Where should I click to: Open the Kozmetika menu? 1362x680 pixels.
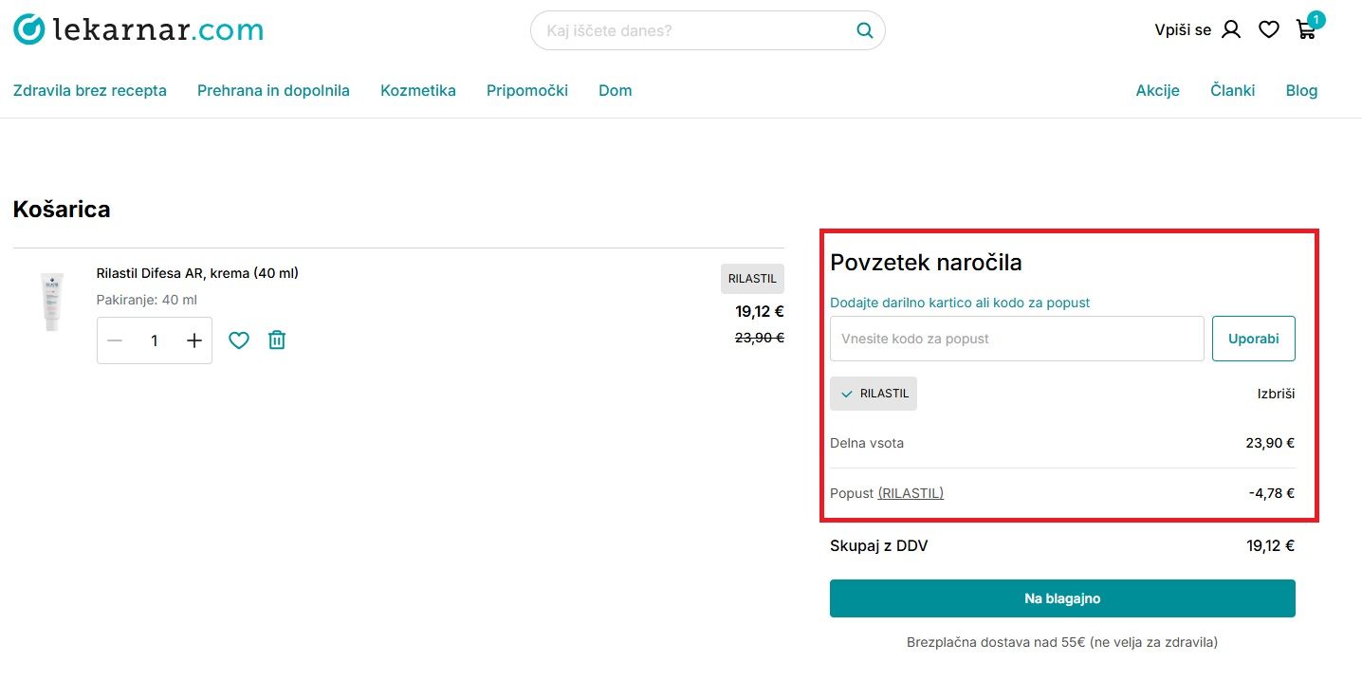(417, 91)
